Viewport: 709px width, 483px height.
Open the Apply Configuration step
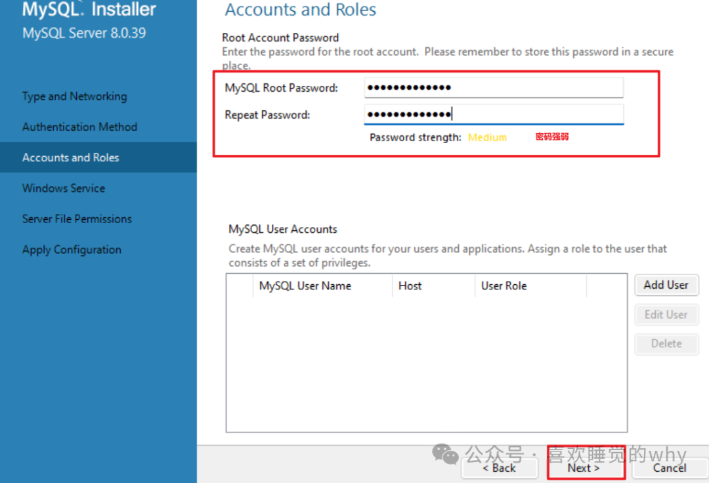72,250
